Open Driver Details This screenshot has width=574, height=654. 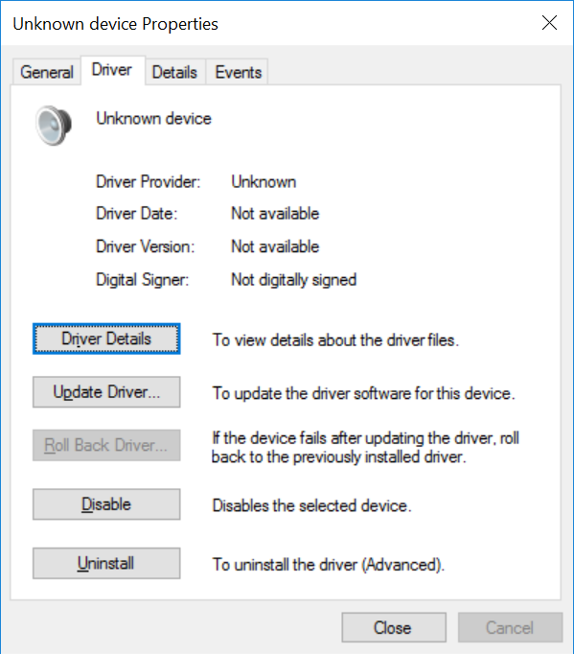tap(106, 339)
